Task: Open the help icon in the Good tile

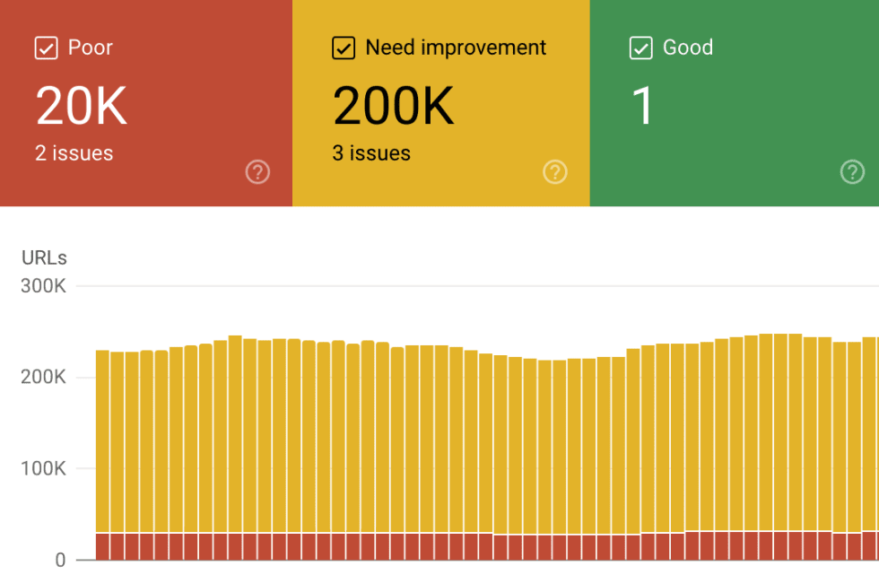Action: pos(852,172)
